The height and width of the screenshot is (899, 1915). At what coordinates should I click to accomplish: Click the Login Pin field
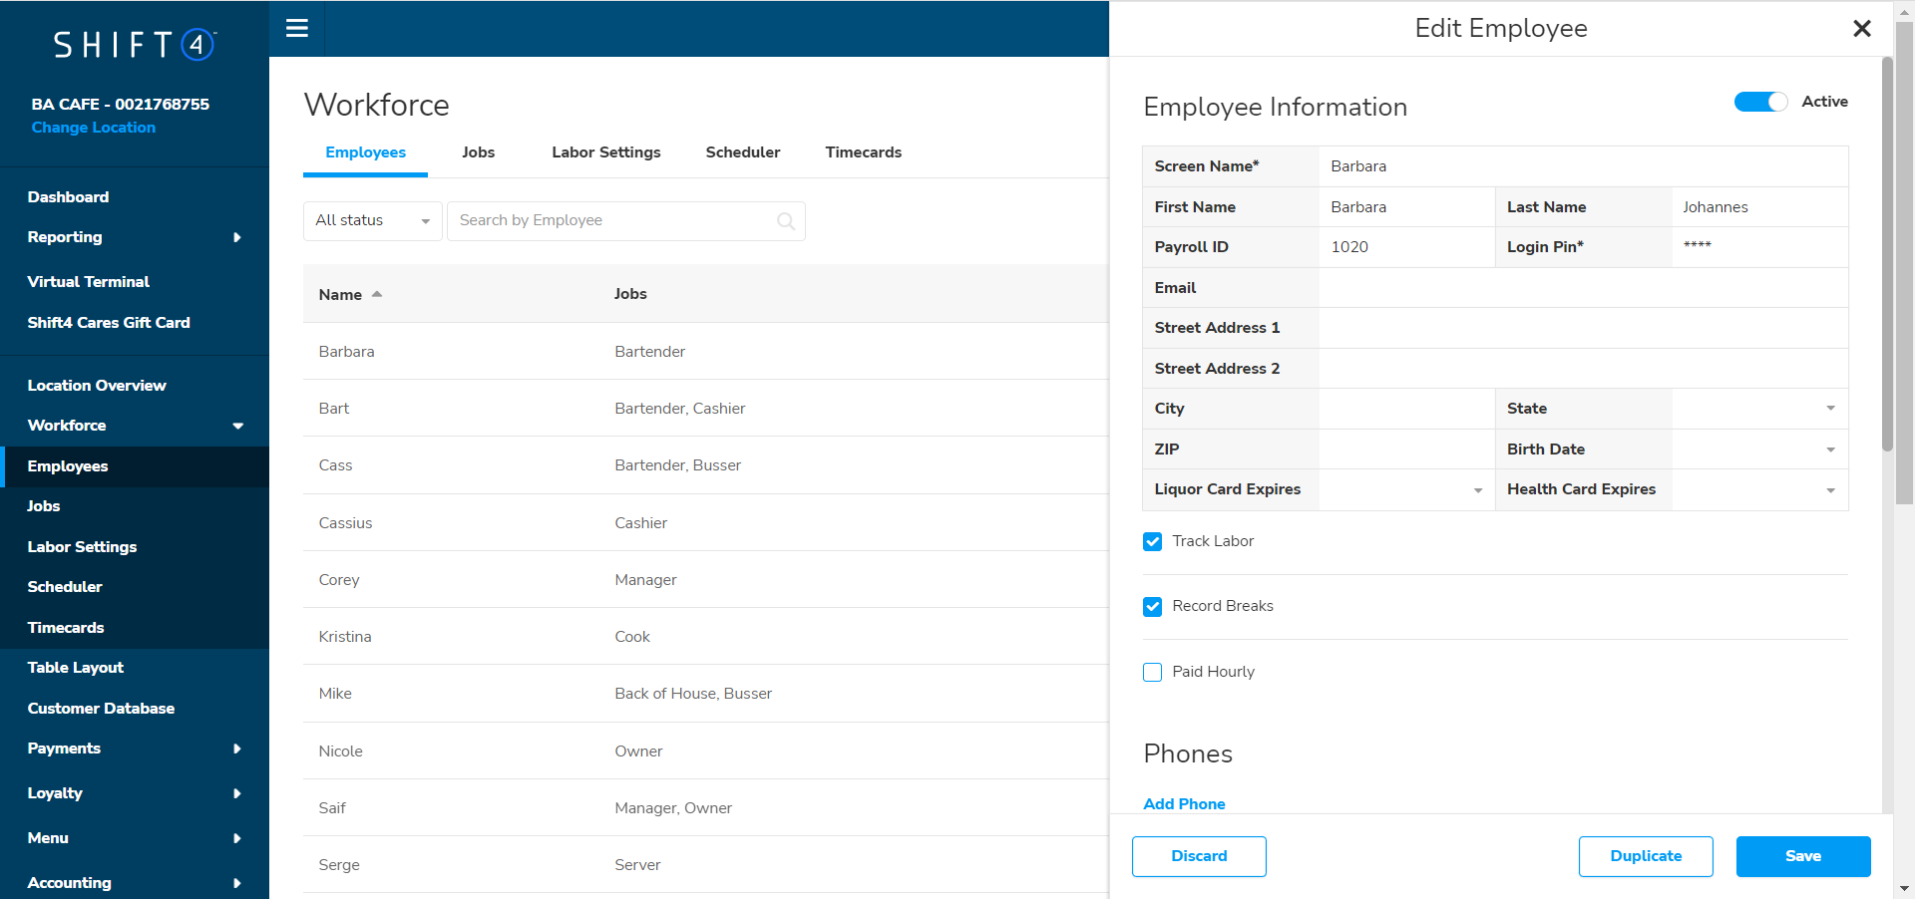click(1759, 247)
